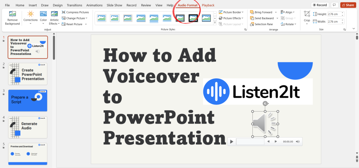The width and height of the screenshot is (359, 168).
Task: Go to next slide via double arrow
Action: tap(357, 161)
